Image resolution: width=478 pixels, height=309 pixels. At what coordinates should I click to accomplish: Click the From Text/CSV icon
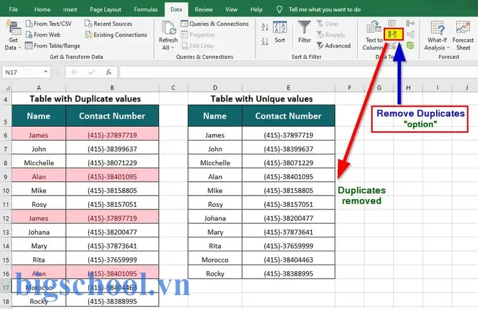[29, 24]
